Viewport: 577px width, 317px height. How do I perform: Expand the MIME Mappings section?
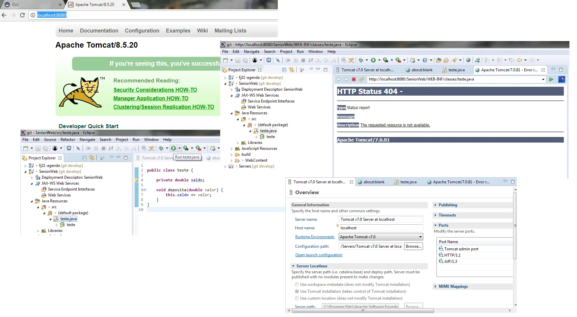(453, 286)
